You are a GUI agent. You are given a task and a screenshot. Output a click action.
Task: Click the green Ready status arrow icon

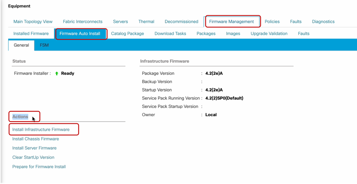click(57, 73)
